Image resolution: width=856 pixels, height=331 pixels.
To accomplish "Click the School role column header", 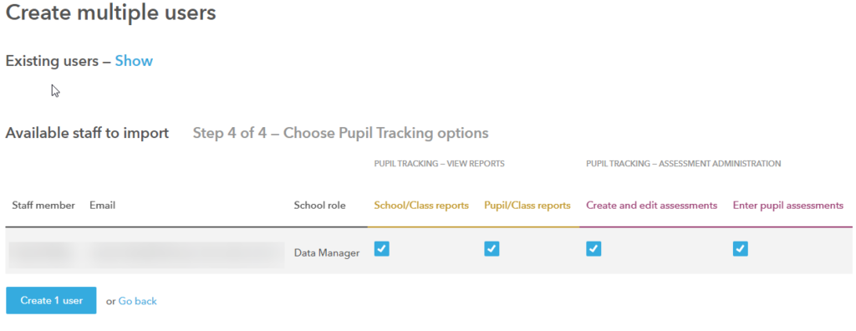I will click(320, 206).
